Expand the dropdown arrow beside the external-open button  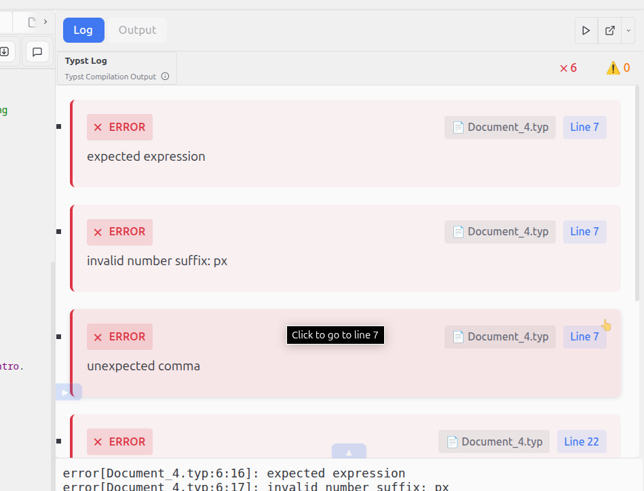click(x=628, y=31)
